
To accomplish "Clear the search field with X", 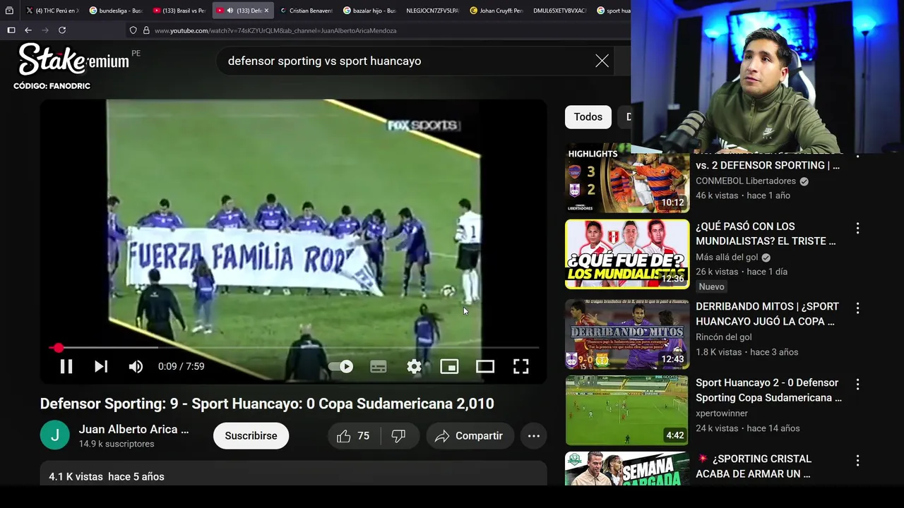I will [602, 61].
